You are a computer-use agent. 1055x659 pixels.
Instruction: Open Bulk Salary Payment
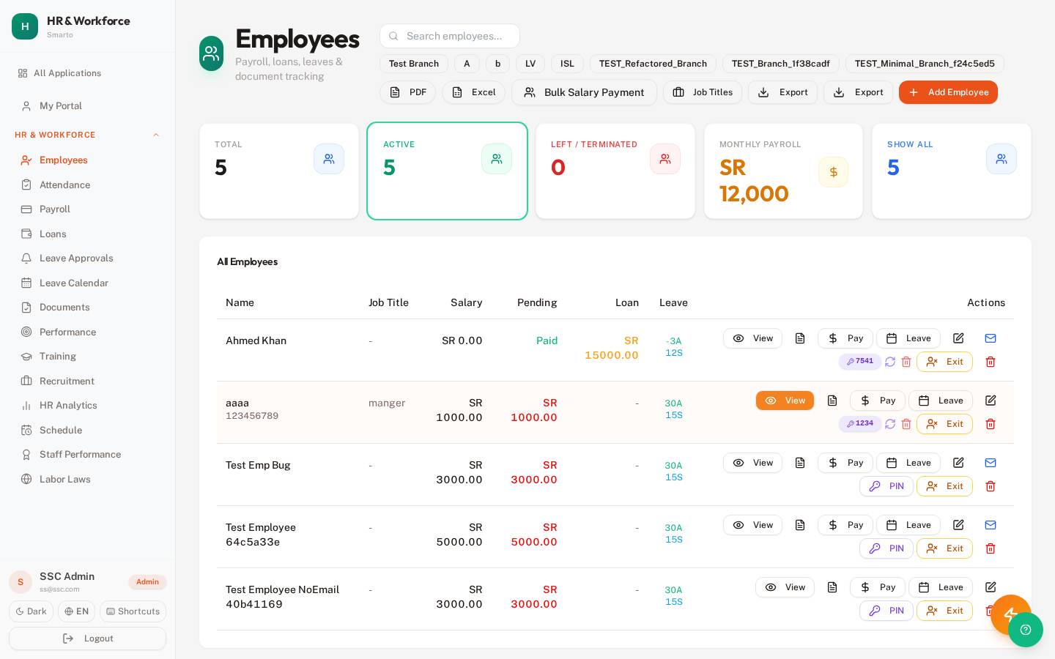[x=584, y=92]
